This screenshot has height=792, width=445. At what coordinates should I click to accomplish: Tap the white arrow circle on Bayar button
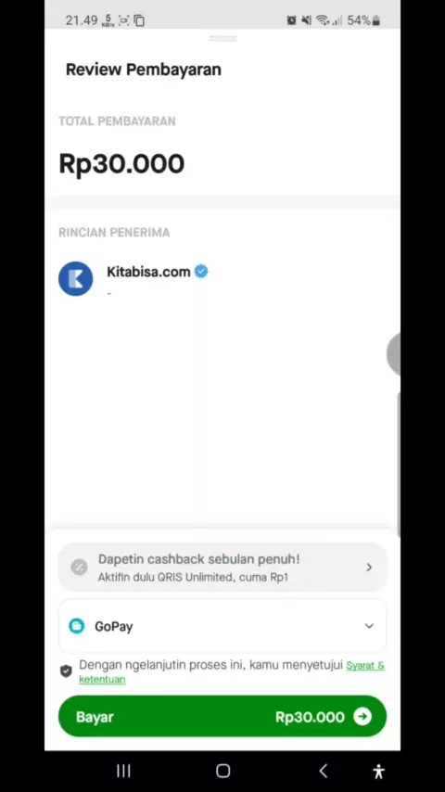tap(362, 716)
